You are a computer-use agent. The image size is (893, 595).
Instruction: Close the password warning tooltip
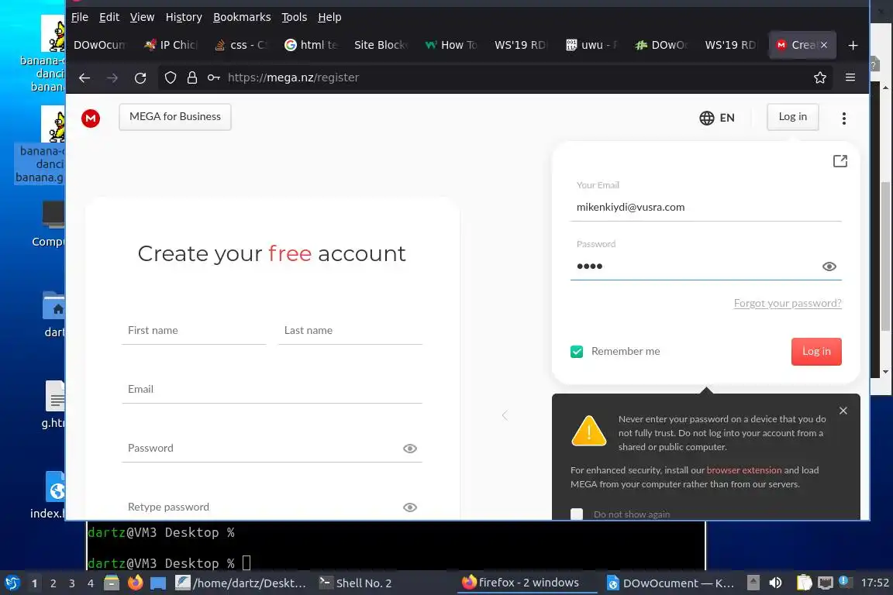pos(843,411)
